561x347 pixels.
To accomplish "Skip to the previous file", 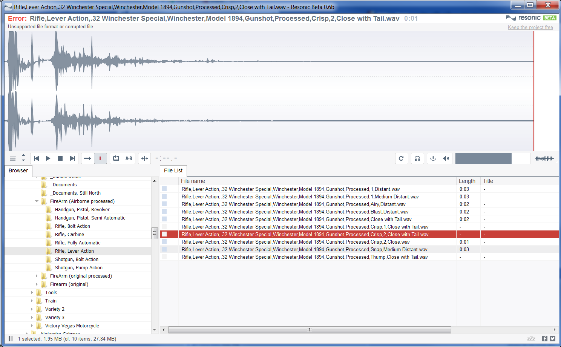I will 36,158.
